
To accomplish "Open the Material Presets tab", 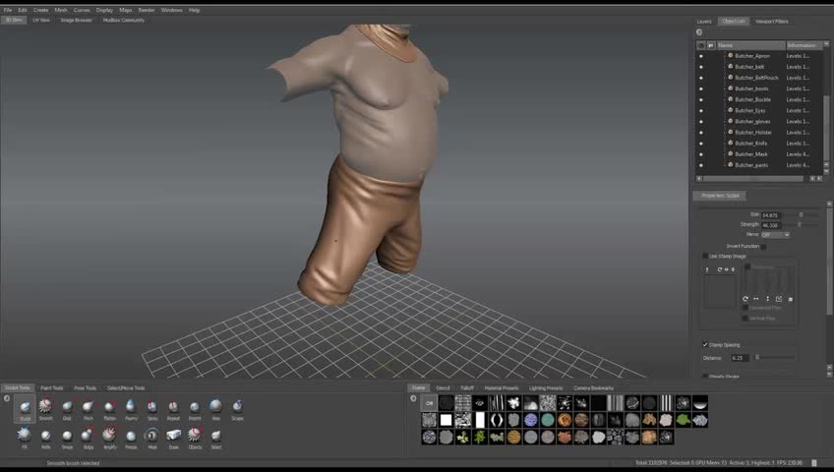I will point(501,388).
